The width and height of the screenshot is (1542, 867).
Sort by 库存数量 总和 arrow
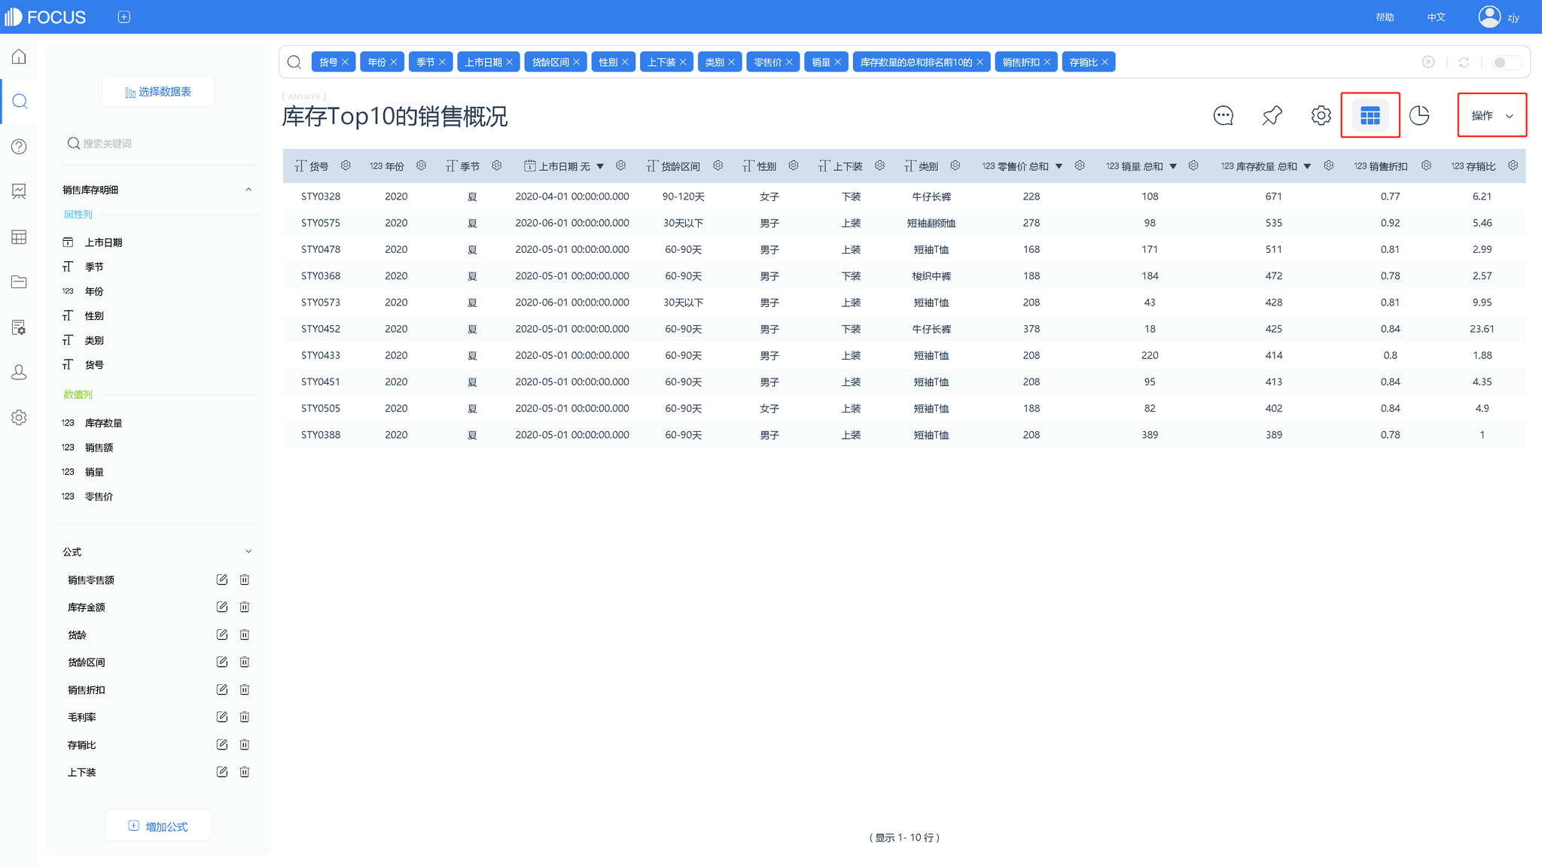[1307, 166]
